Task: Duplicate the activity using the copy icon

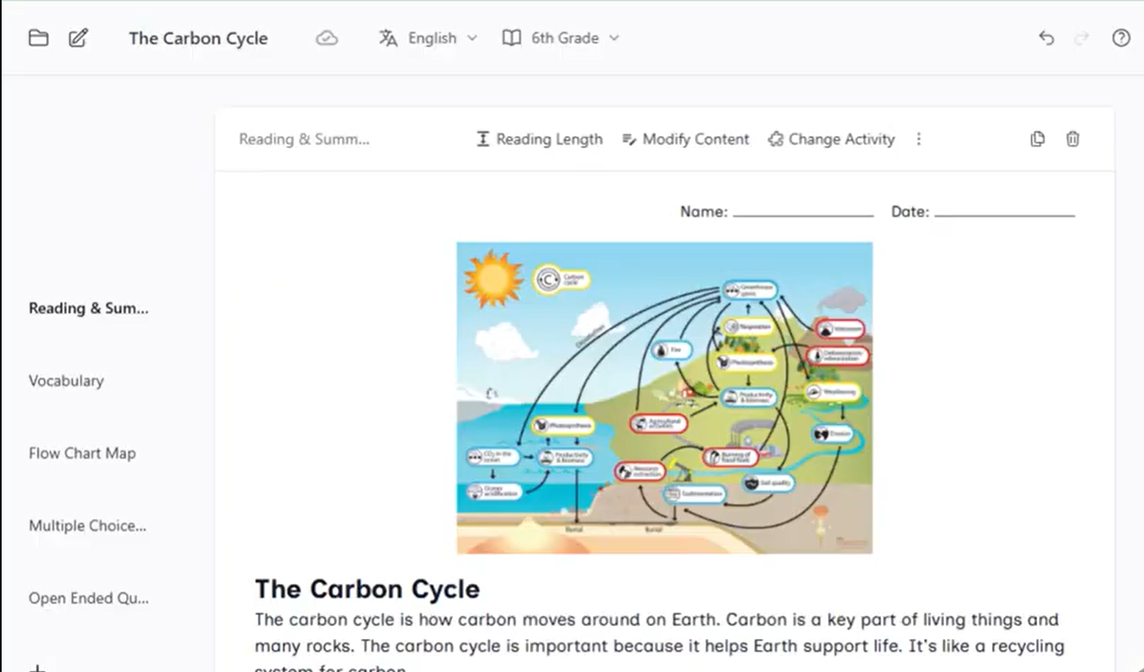Action: coord(1038,139)
